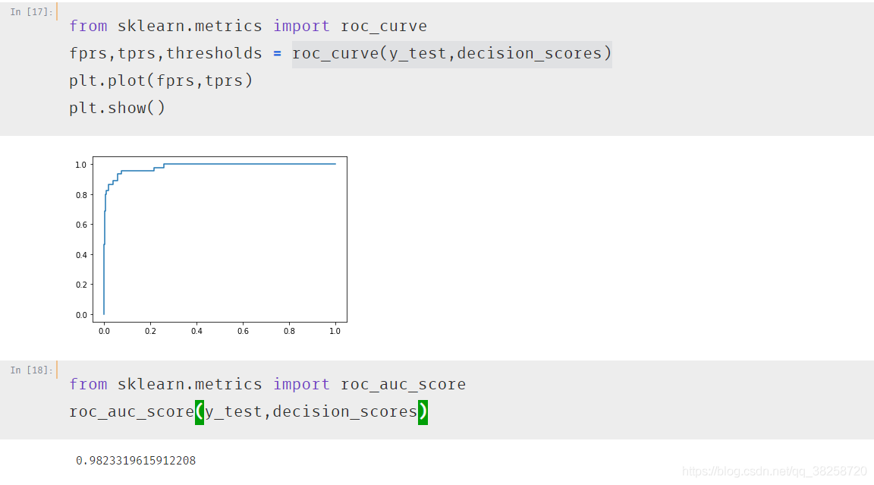Click the 0.4 label on plot x-axis

point(196,331)
